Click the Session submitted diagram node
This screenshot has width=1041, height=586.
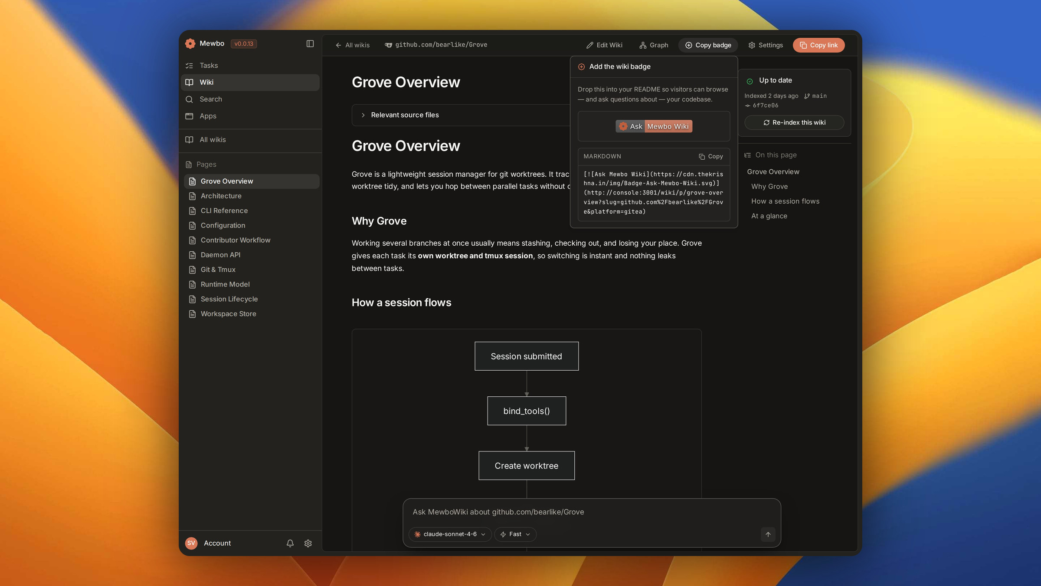(x=527, y=356)
